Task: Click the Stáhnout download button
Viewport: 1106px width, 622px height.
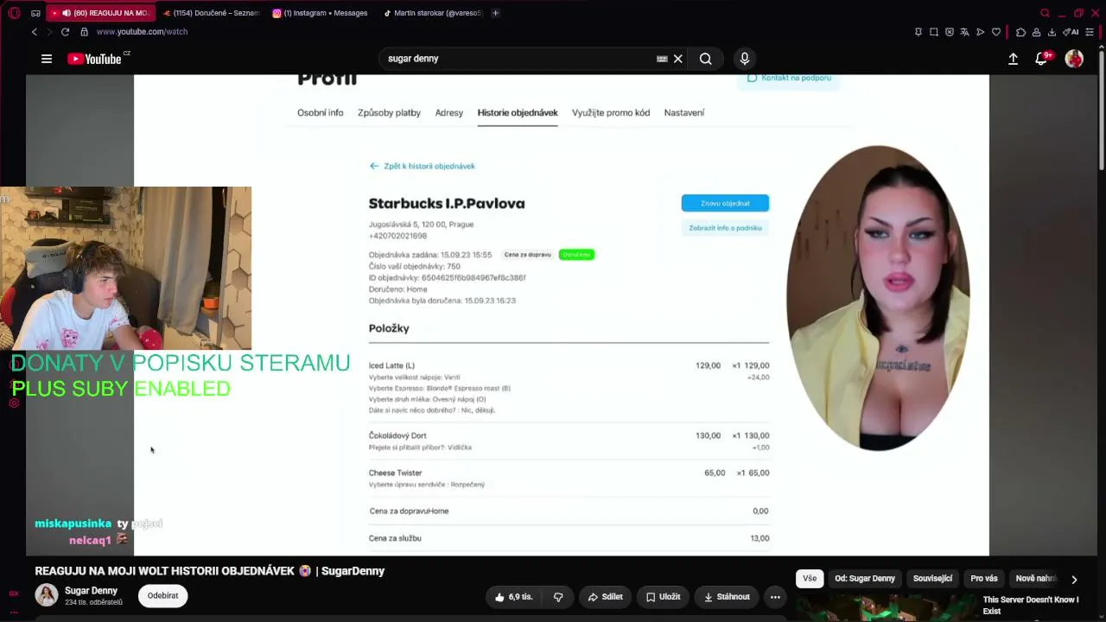Action: (727, 597)
